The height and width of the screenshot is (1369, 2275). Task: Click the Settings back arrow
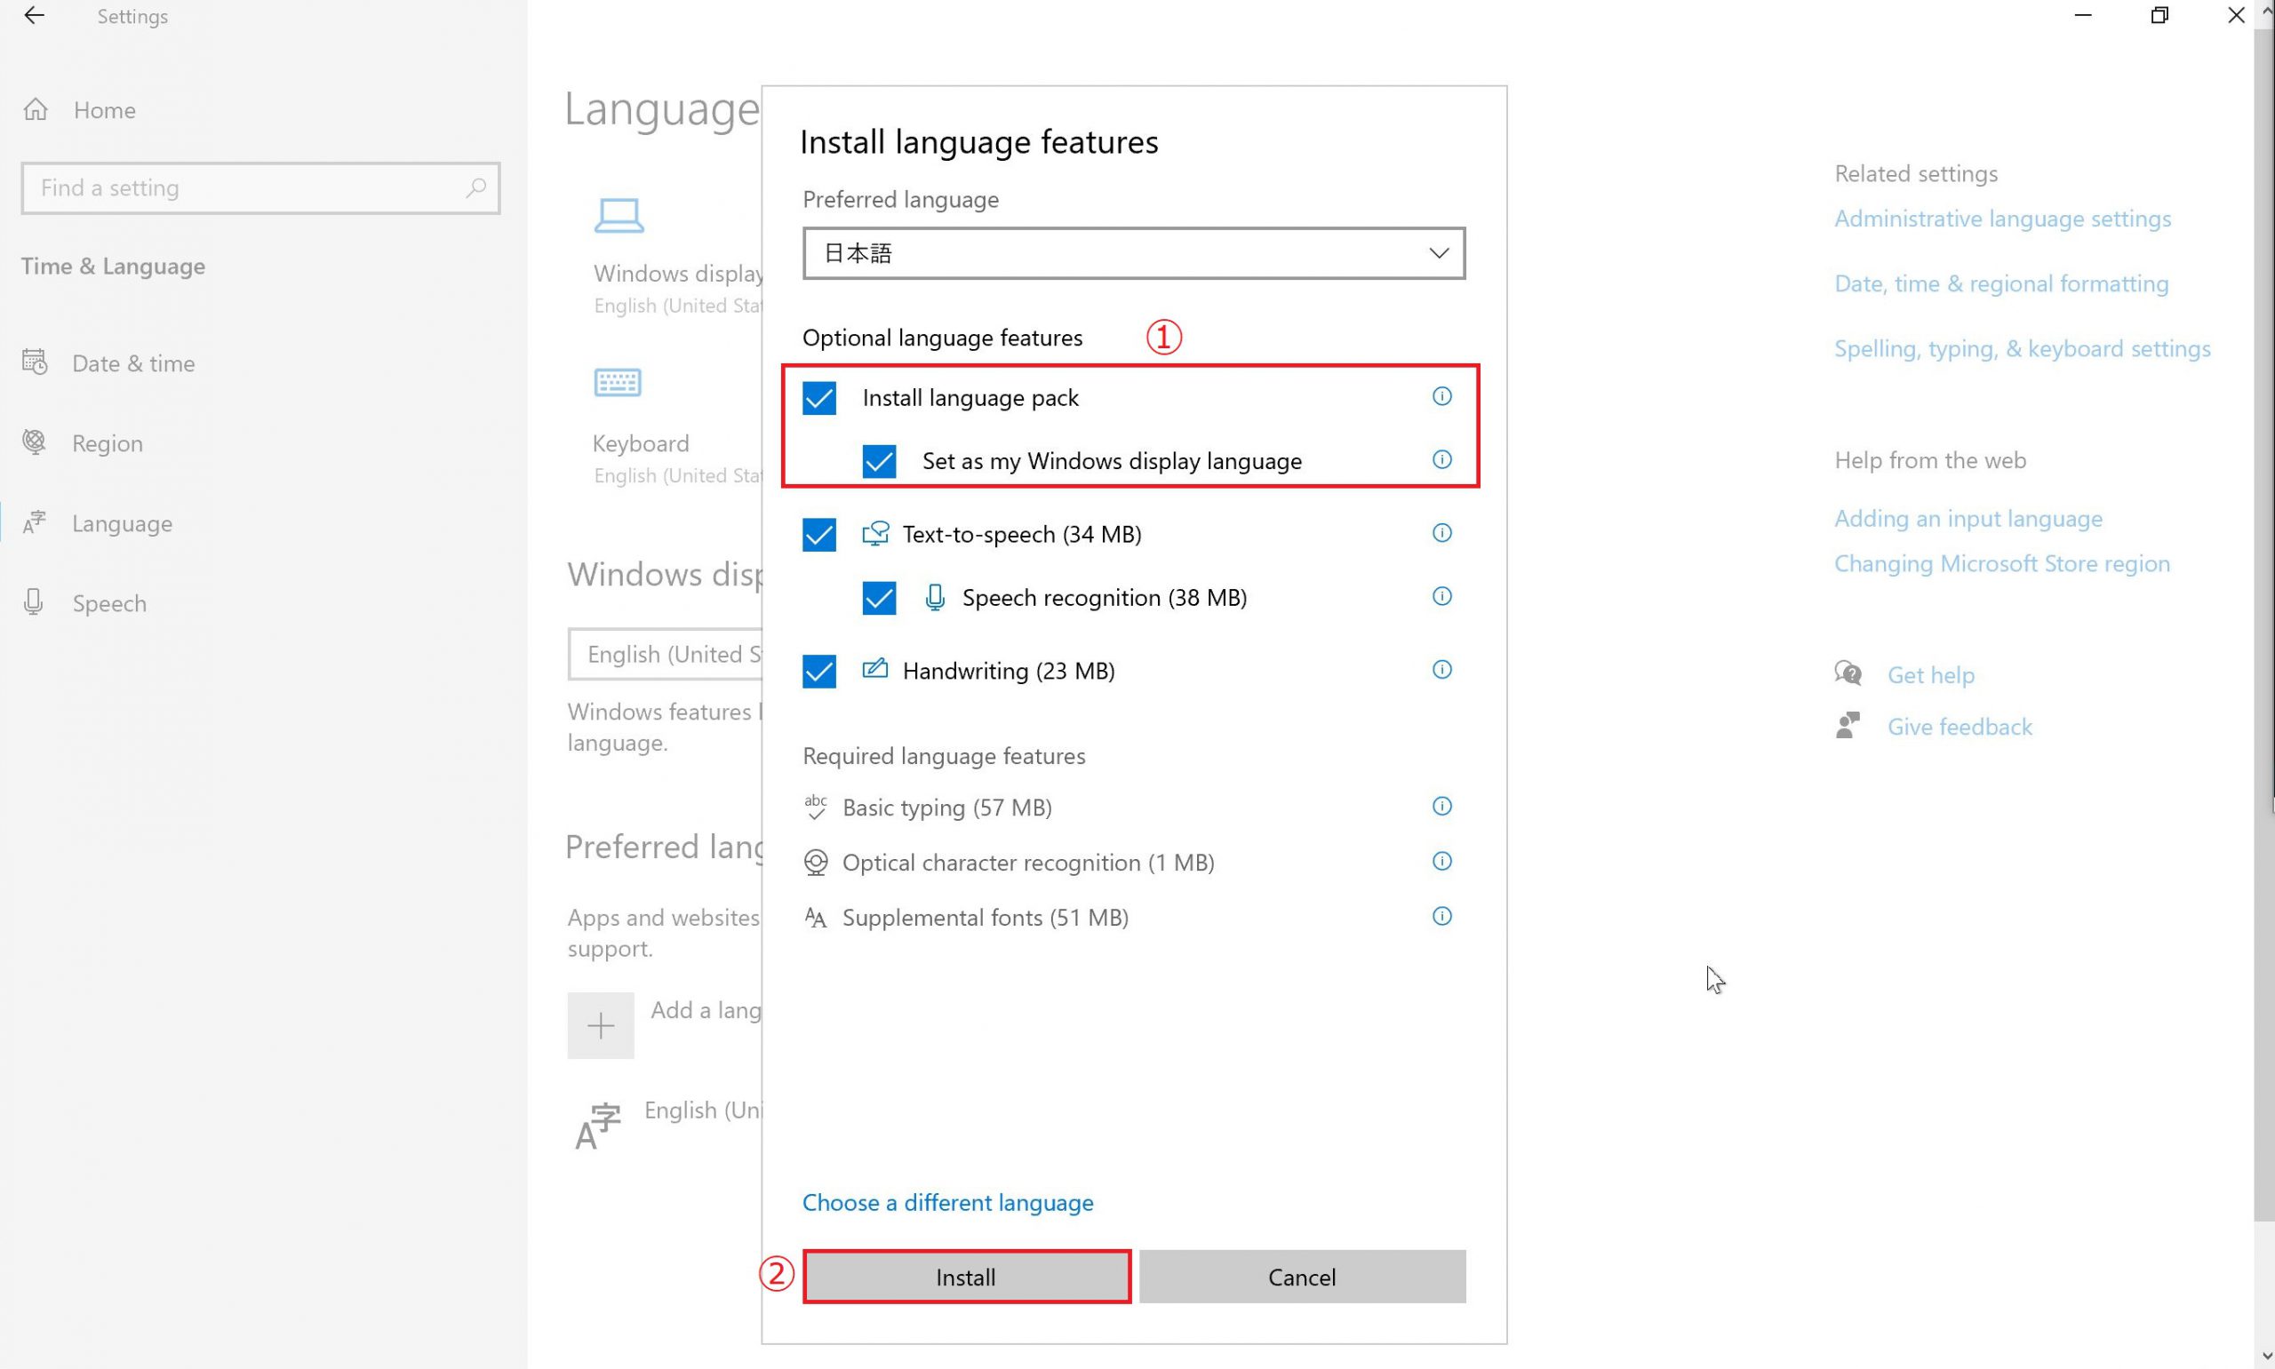pyautogui.click(x=34, y=16)
